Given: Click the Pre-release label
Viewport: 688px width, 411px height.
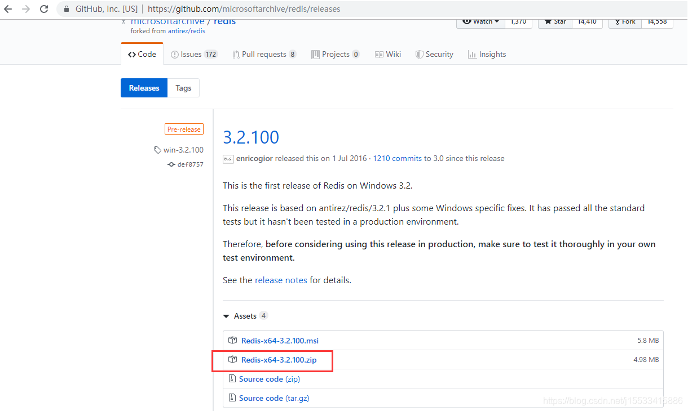Looking at the screenshot, I should point(184,129).
